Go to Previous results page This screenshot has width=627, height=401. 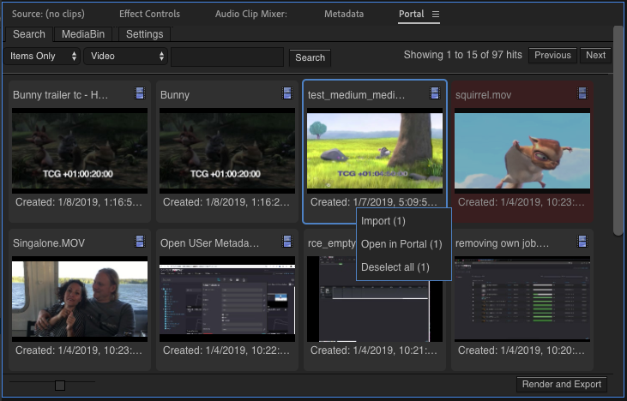pyautogui.click(x=552, y=55)
